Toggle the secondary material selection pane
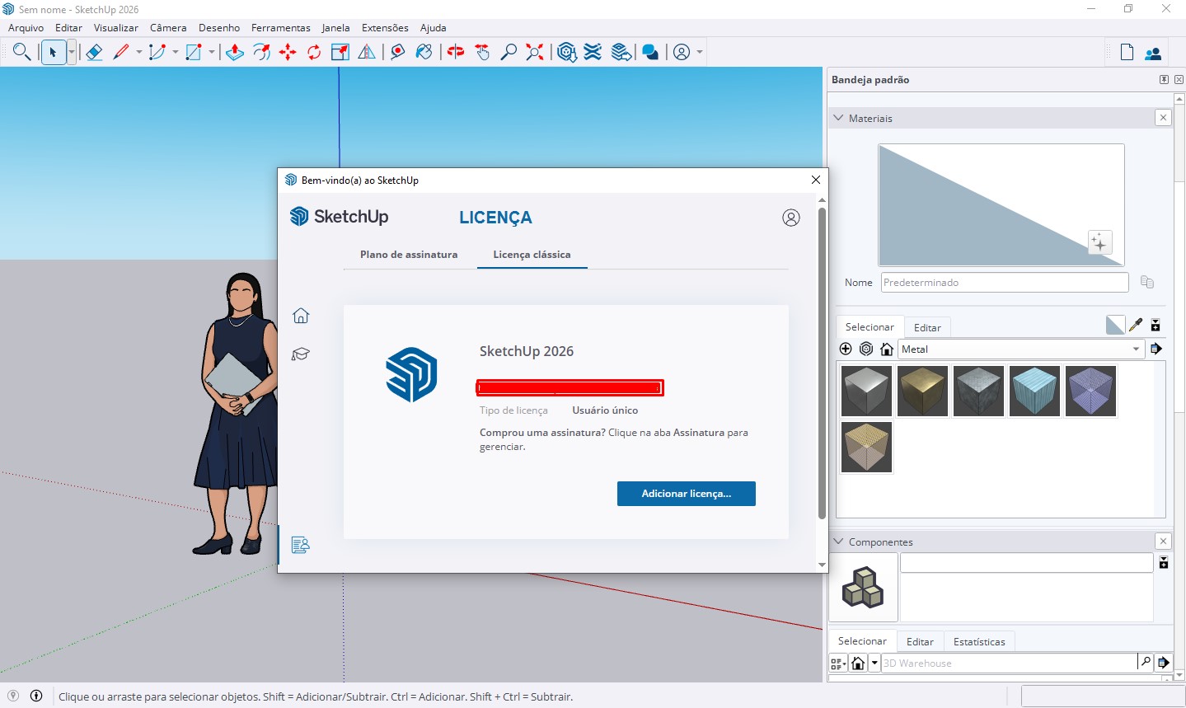Screen dimensions: 1186x708 click(1114, 325)
